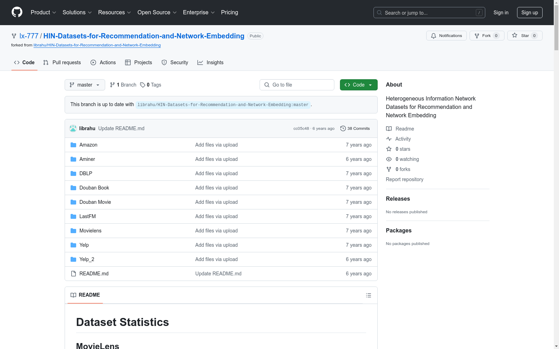559x349 pixels.
Task: Click librahu's avatar image
Action: (x=73, y=128)
